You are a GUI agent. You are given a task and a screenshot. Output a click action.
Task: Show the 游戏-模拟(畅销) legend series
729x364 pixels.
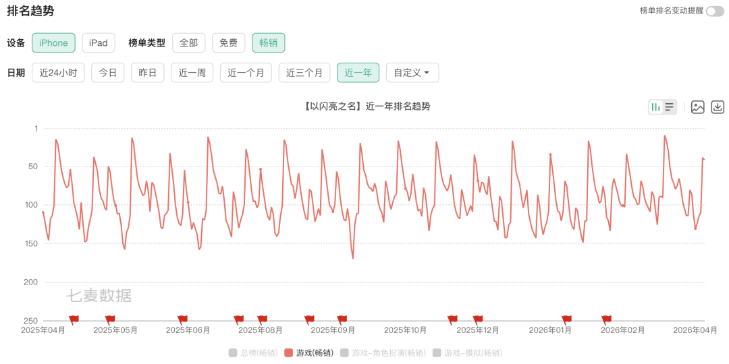[467, 353]
